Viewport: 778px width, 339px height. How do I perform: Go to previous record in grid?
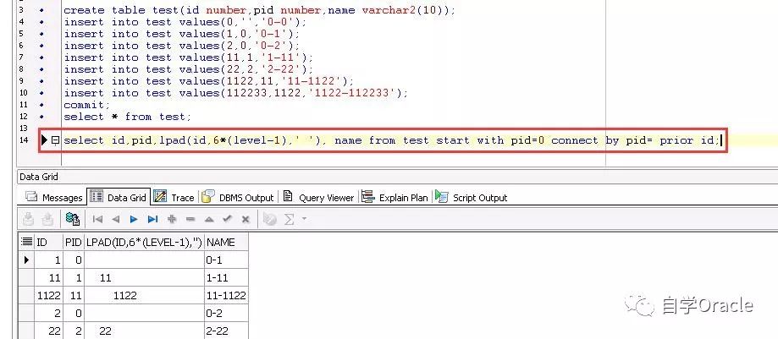point(116,219)
